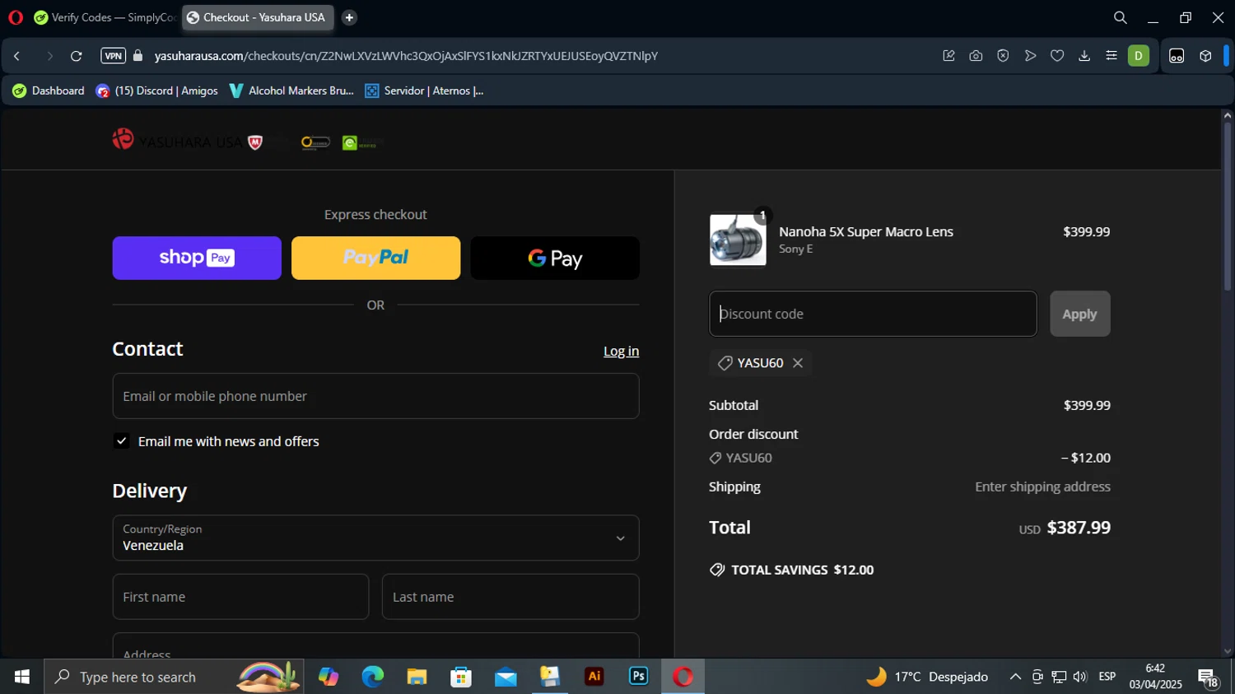This screenshot has width=1235, height=694.
Task: Pay with the Shop Pay button
Action: (x=197, y=258)
